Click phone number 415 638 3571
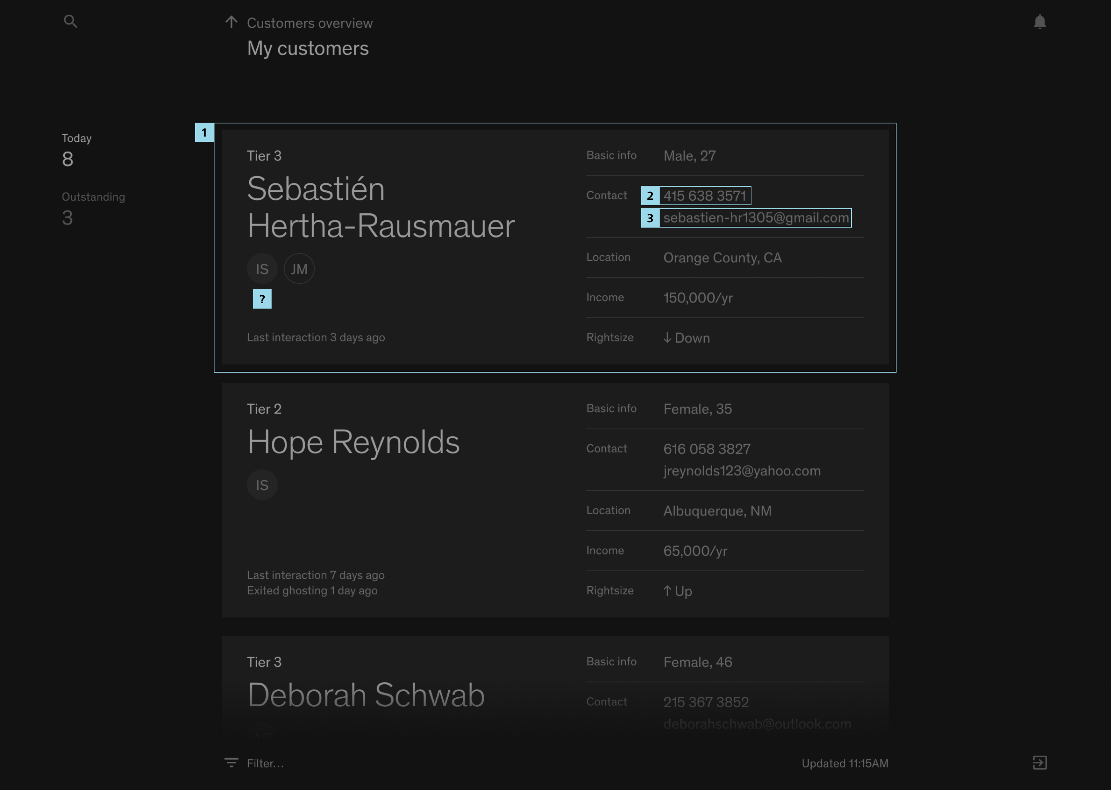 (x=704, y=196)
